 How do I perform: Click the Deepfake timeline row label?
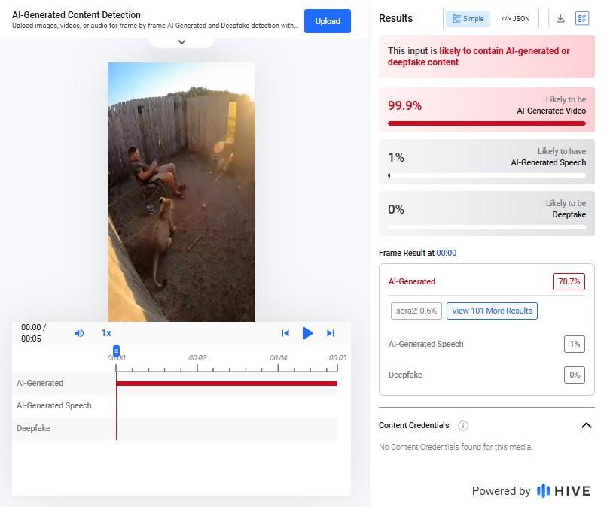pyautogui.click(x=33, y=428)
